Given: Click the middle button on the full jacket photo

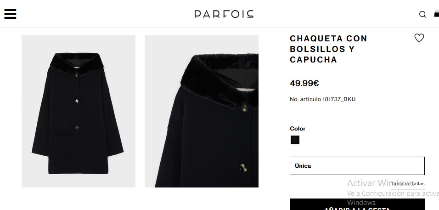Looking at the screenshot, I should click(77, 101).
